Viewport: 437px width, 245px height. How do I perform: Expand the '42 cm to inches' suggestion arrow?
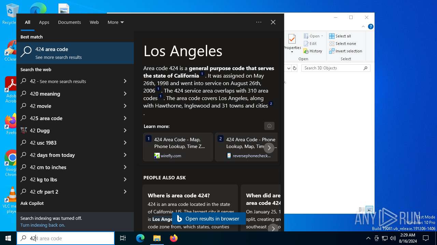click(125, 167)
